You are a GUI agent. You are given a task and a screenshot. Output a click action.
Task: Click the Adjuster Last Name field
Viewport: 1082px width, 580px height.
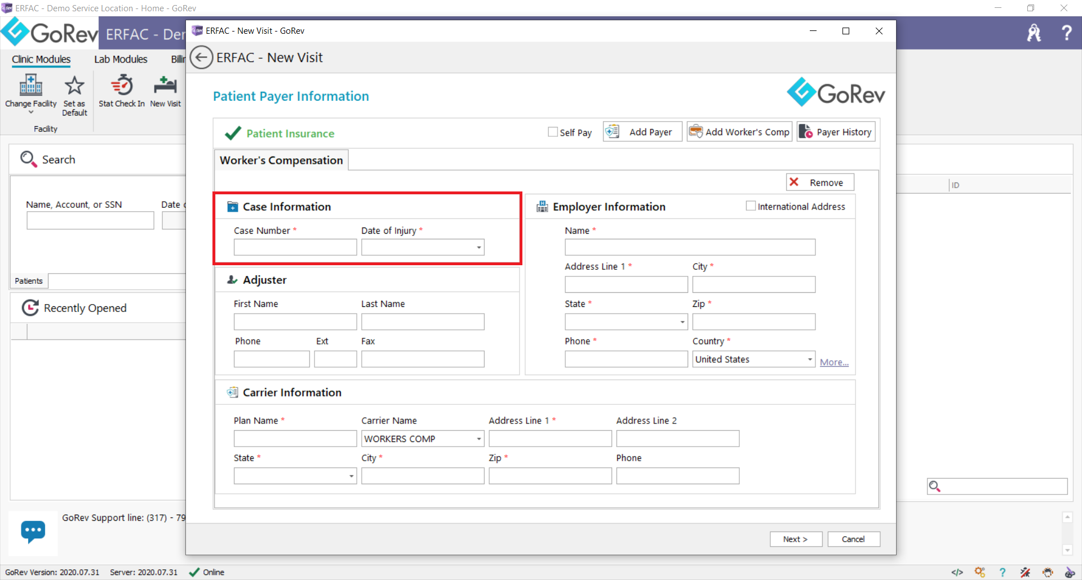423,322
